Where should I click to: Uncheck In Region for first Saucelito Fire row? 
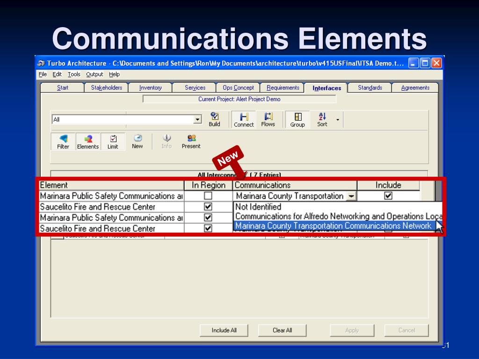click(208, 207)
